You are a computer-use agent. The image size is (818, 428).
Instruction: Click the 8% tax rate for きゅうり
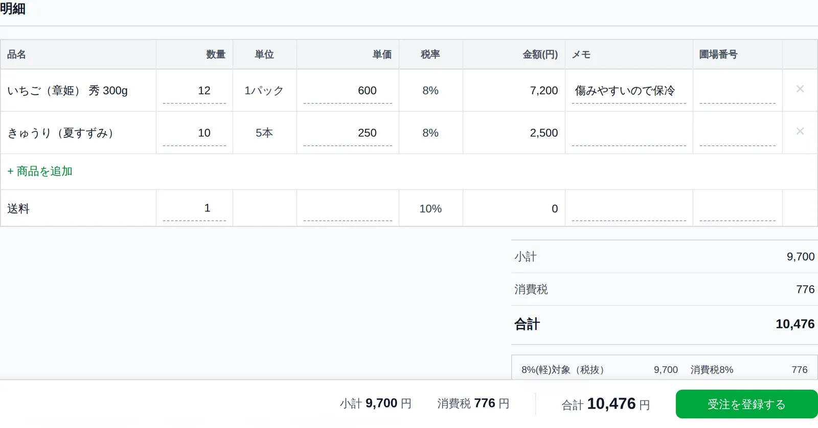point(430,133)
